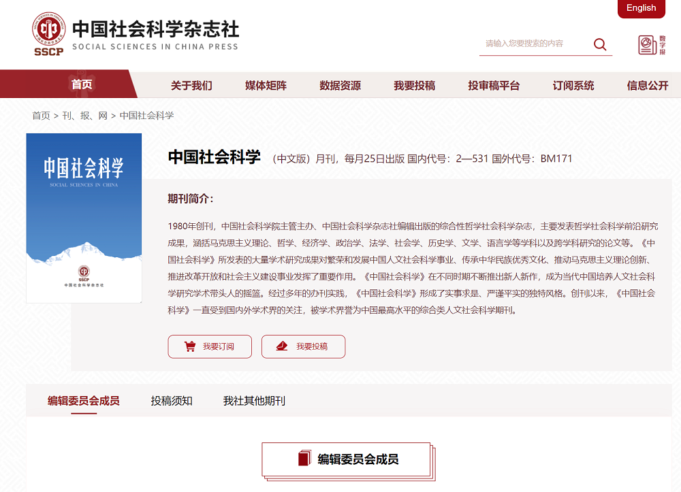Click the journal cover thumbnail
681x492 pixels.
83,218
